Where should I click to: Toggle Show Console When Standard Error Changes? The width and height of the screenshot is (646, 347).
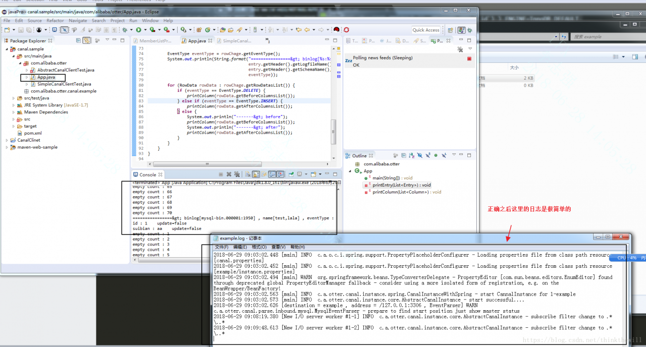pos(280,175)
